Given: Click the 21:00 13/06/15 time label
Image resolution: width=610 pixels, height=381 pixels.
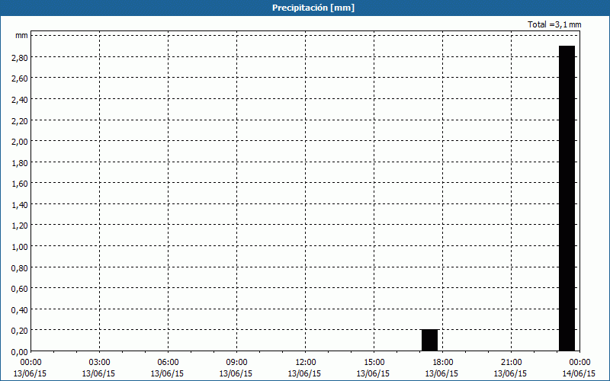Looking at the screenshot, I should pos(511,368).
